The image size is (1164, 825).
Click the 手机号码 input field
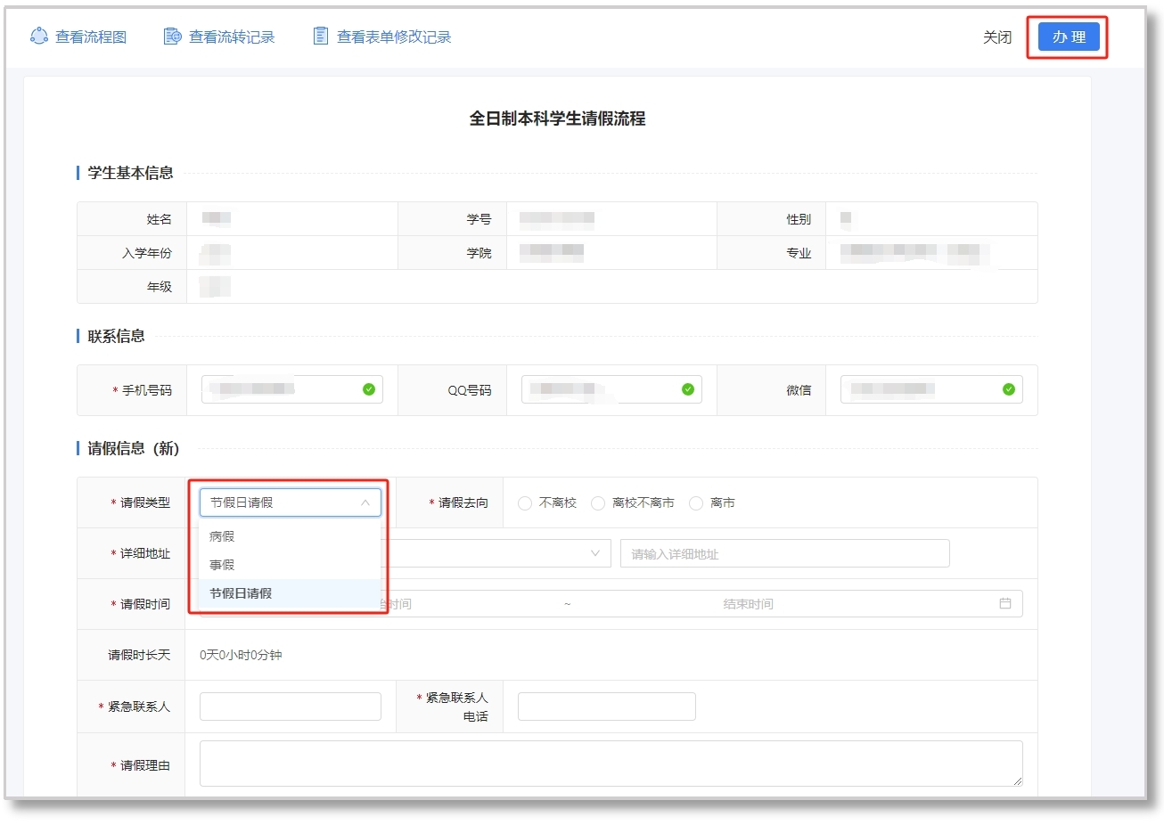click(292, 389)
